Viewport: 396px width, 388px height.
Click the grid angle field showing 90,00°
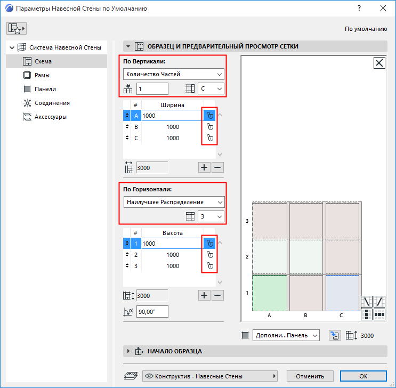click(152, 312)
